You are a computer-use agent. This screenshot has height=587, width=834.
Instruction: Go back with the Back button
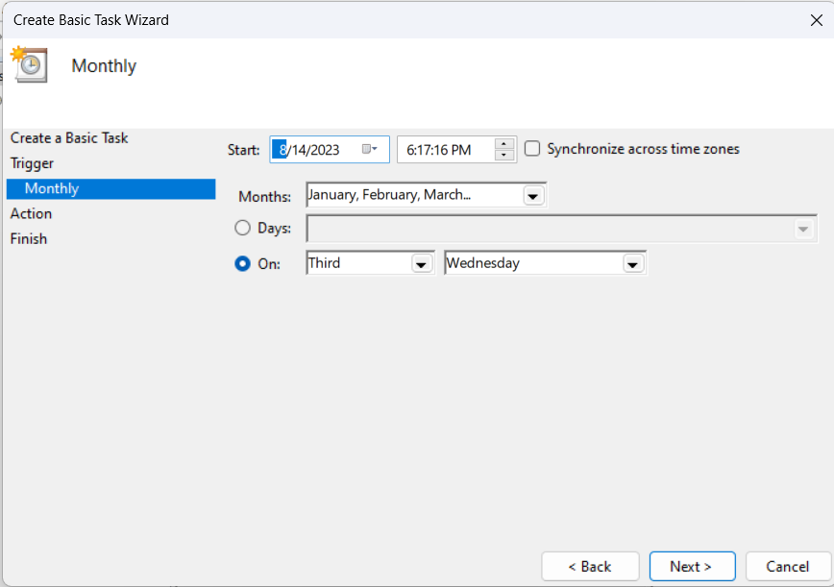(590, 566)
